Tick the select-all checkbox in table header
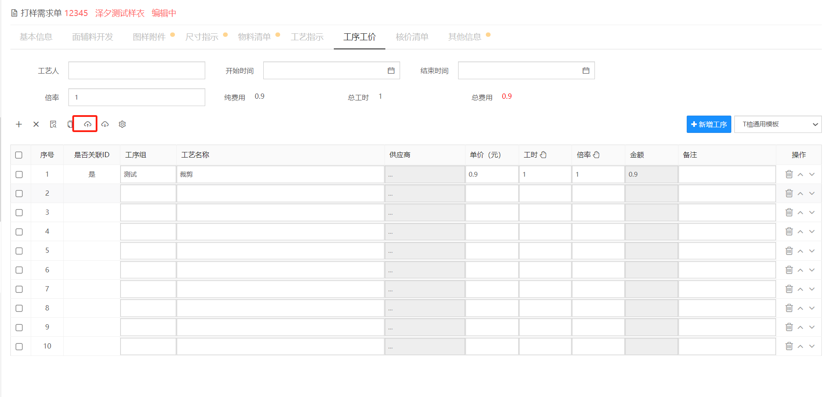The image size is (827, 397). click(19, 155)
